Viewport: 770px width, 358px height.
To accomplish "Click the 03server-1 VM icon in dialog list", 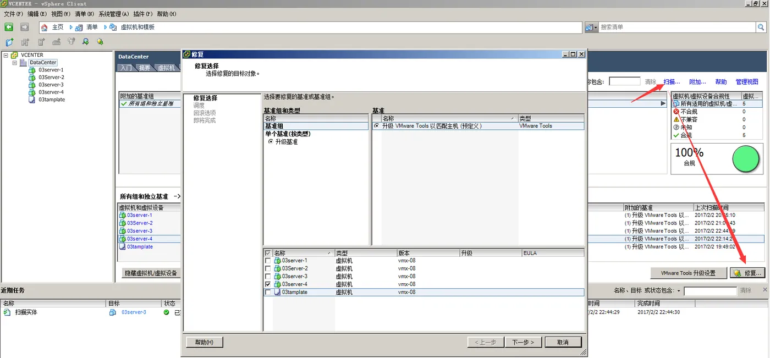I will (278, 261).
